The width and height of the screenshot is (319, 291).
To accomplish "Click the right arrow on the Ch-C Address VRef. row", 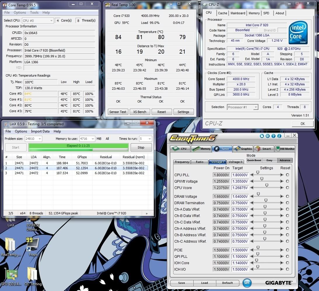I will pos(282,241).
